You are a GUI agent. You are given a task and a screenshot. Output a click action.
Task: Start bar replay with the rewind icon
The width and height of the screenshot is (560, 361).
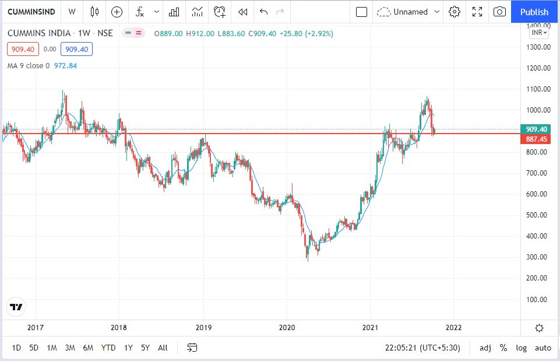tap(243, 12)
